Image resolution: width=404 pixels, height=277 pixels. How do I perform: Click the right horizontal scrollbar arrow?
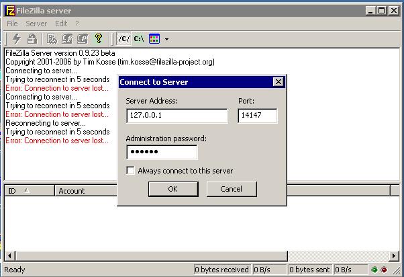(394, 256)
